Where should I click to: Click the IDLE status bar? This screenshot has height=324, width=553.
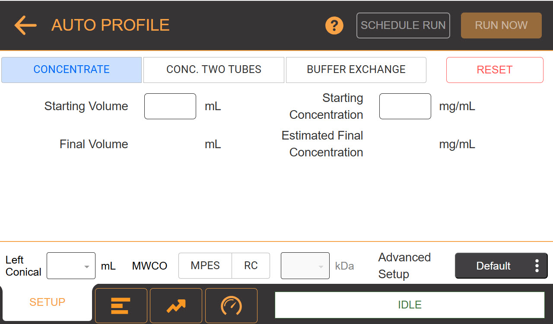[x=410, y=305]
